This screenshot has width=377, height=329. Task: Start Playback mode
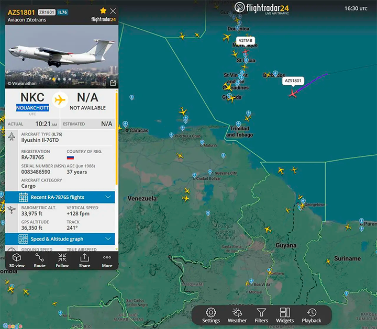pyautogui.click(x=312, y=315)
